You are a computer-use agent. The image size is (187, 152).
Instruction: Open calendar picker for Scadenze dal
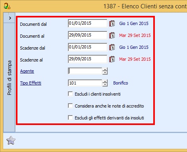(x=112, y=47)
